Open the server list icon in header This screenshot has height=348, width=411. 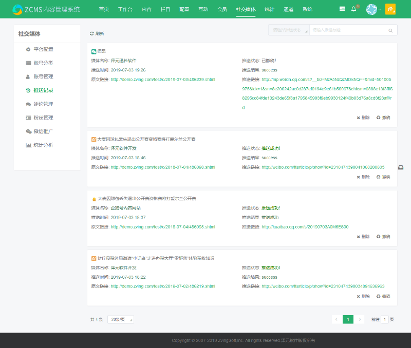(x=342, y=9)
